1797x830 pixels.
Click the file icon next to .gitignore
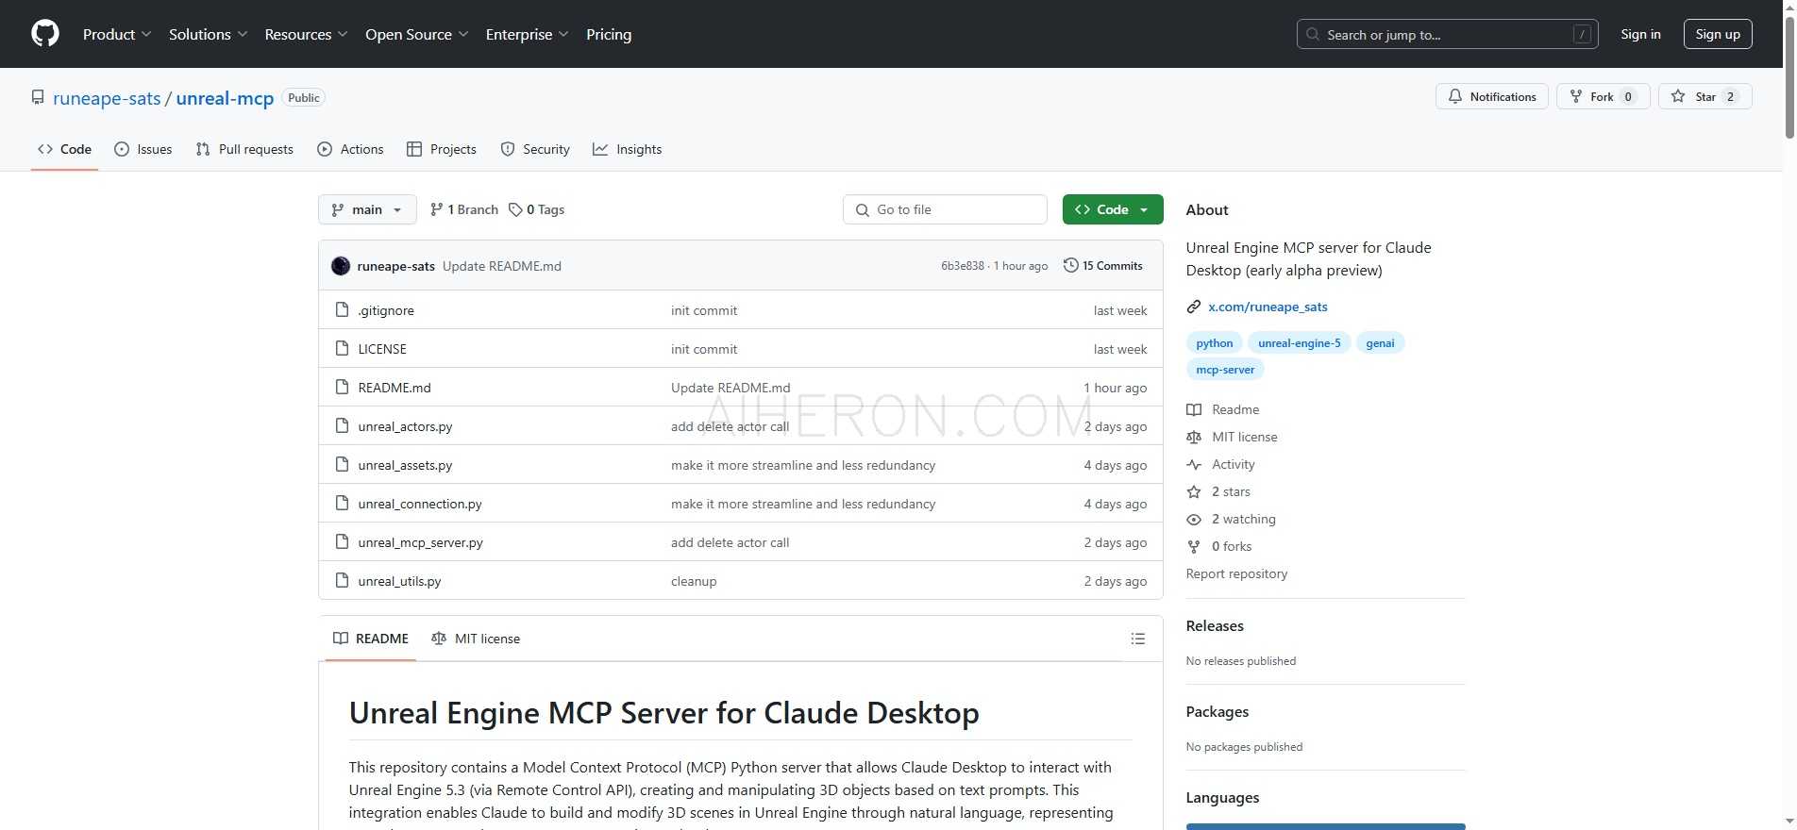(343, 310)
